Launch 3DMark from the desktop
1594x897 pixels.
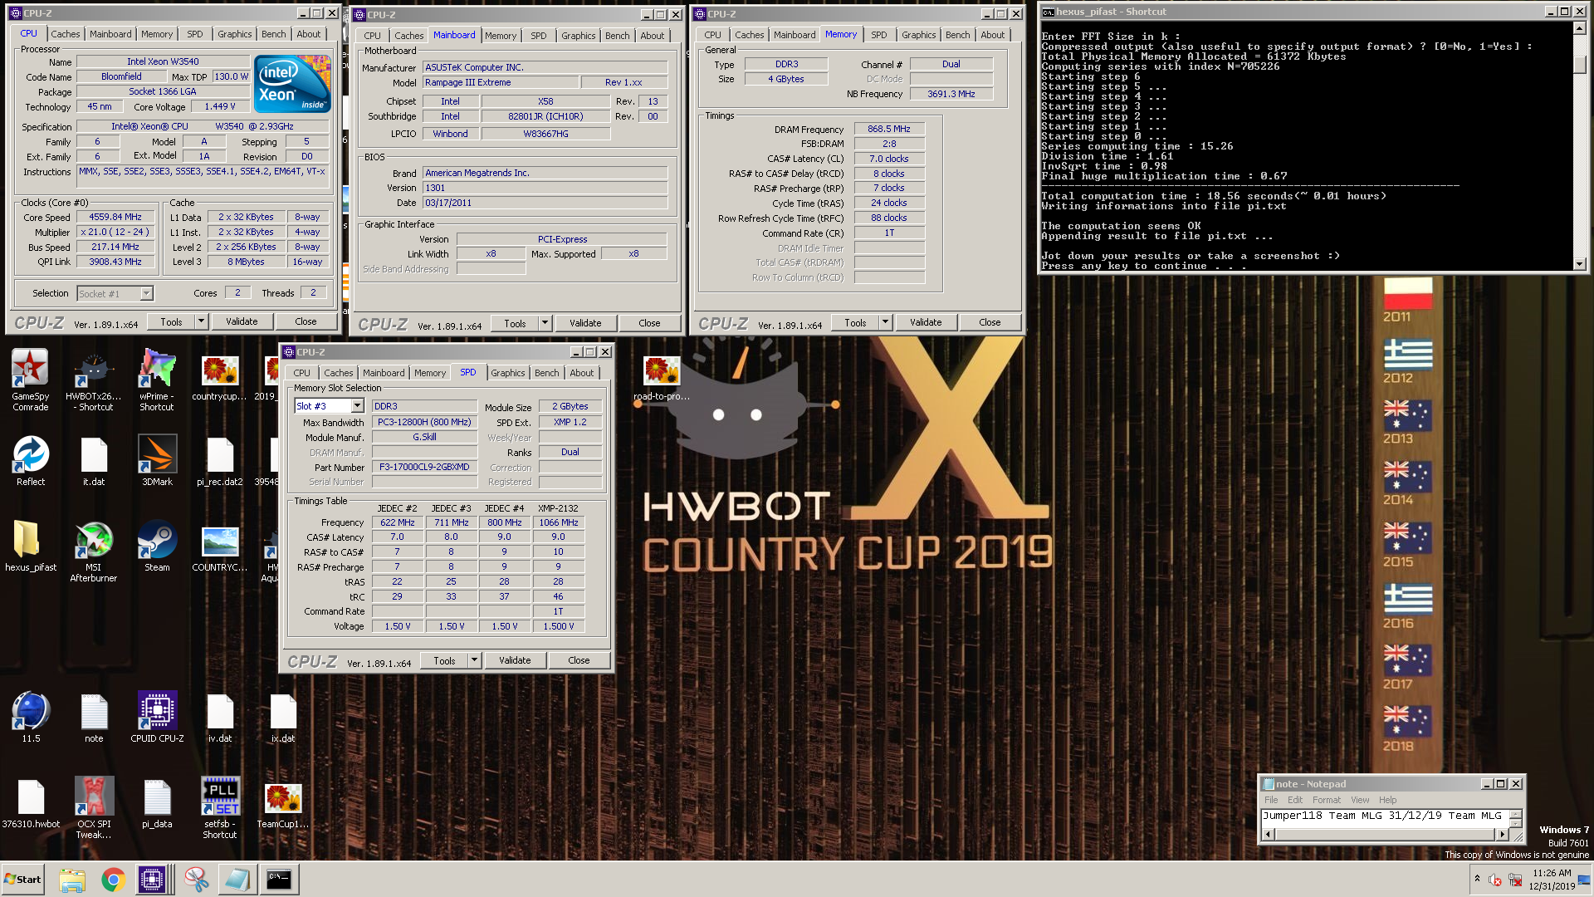tap(157, 461)
